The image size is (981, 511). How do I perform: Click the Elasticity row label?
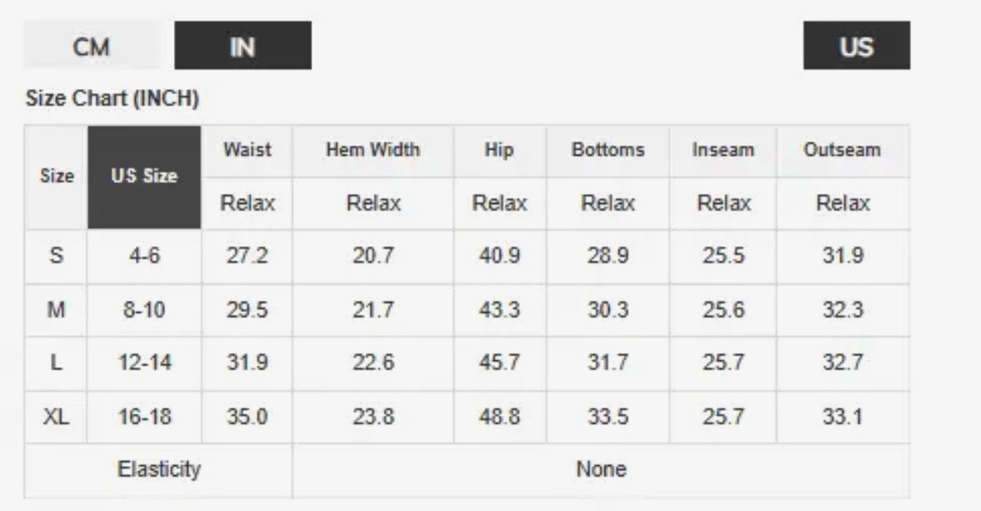(159, 469)
